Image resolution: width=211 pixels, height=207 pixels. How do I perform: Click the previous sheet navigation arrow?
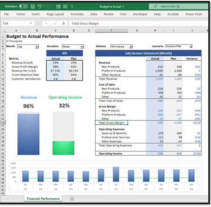coord(7,199)
